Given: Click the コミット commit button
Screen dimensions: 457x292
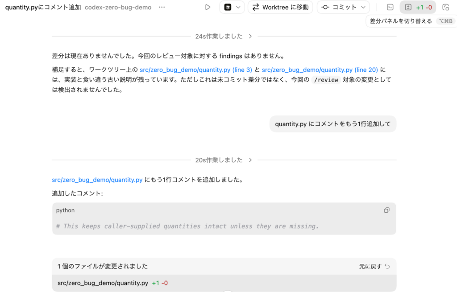Looking at the screenshot, I should point(339,7).
